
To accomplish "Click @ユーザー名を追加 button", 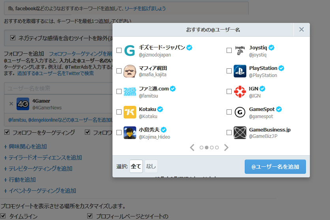I will click(x=275, y=167).
